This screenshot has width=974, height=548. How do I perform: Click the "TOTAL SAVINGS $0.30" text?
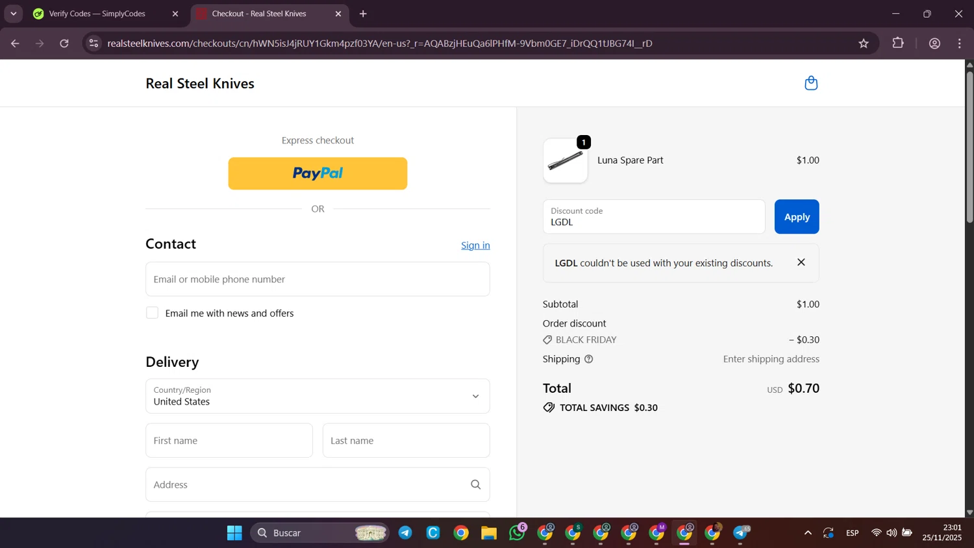click(608, 408)
